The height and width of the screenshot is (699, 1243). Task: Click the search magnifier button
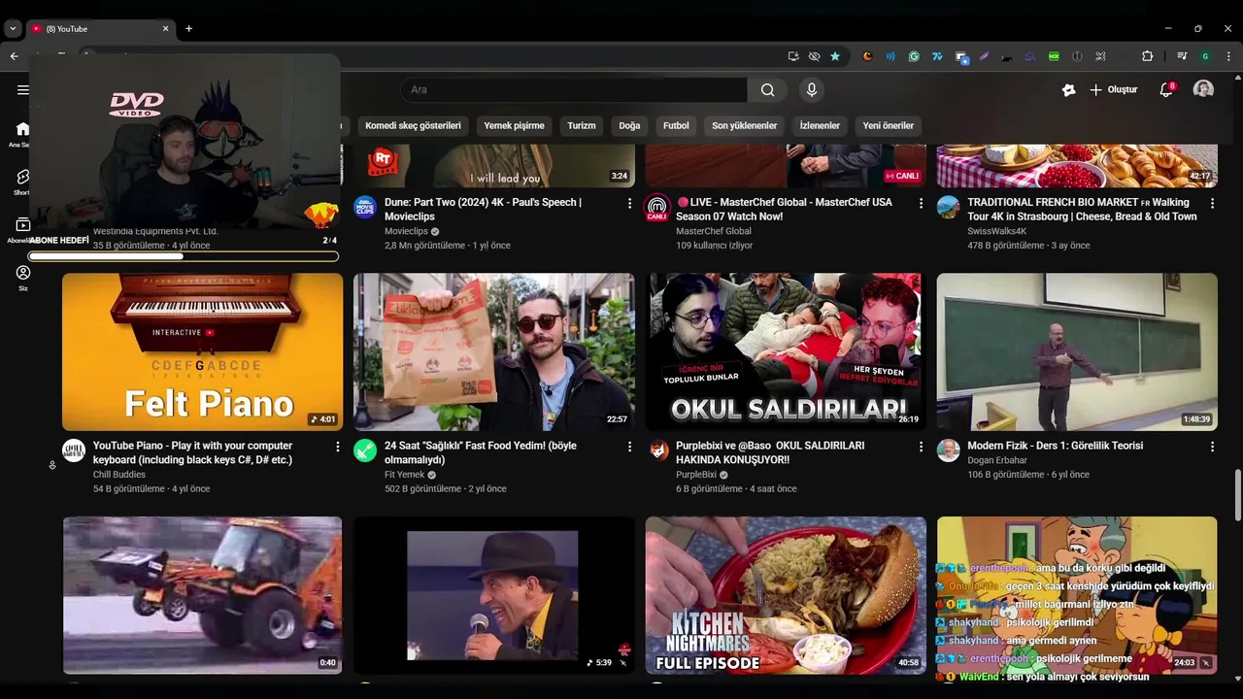click(x=767, y=90)
